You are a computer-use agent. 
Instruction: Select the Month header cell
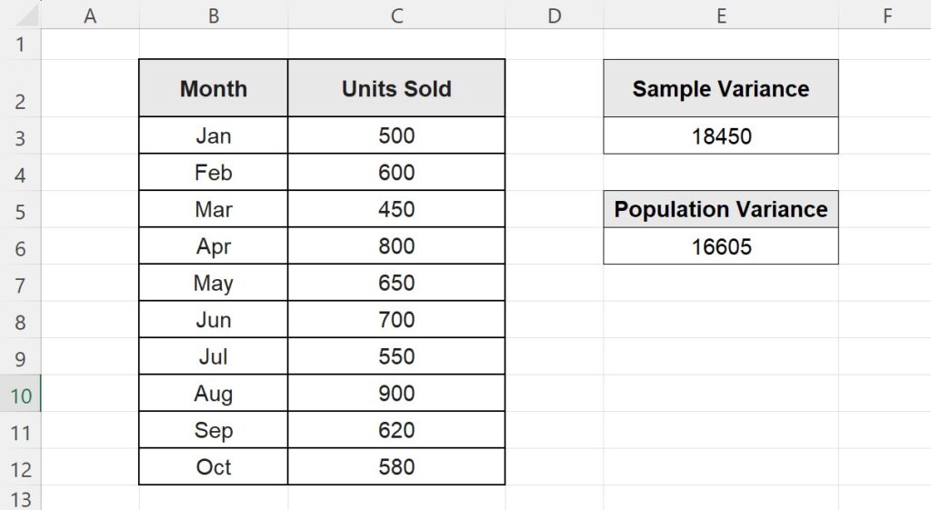pyautogui.click(x=214, y=88)
